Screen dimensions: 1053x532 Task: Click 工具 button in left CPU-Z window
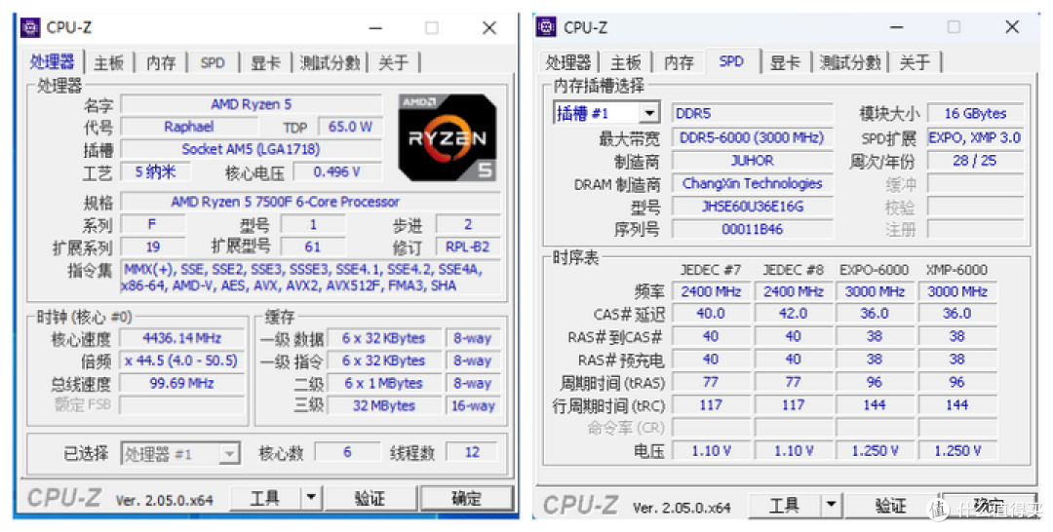265,498
